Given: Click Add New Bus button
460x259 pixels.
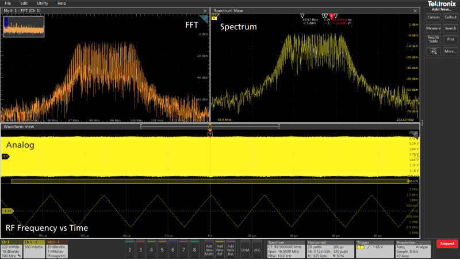Looking at the screenshot, I should 231,249.
